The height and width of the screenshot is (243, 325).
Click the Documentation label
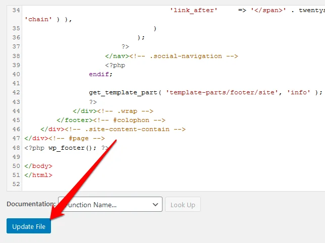pos(31,204)
